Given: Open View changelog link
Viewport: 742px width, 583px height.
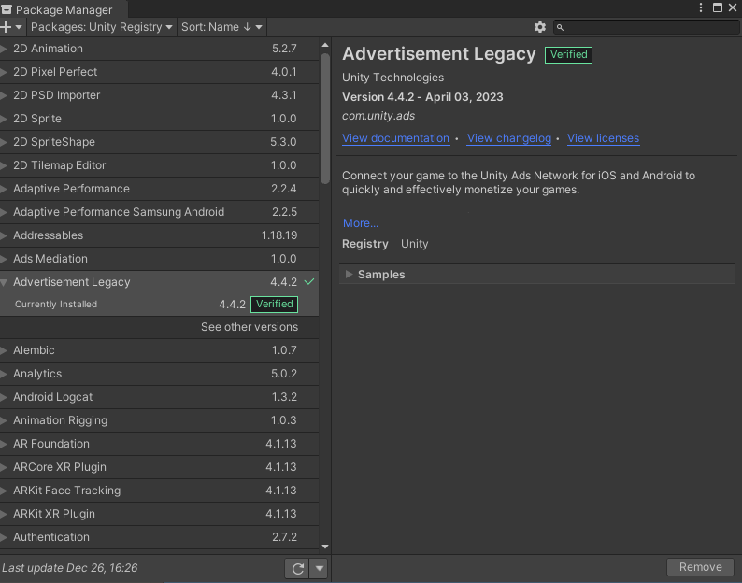Looking at the screenshot, I should coord(508,138).
